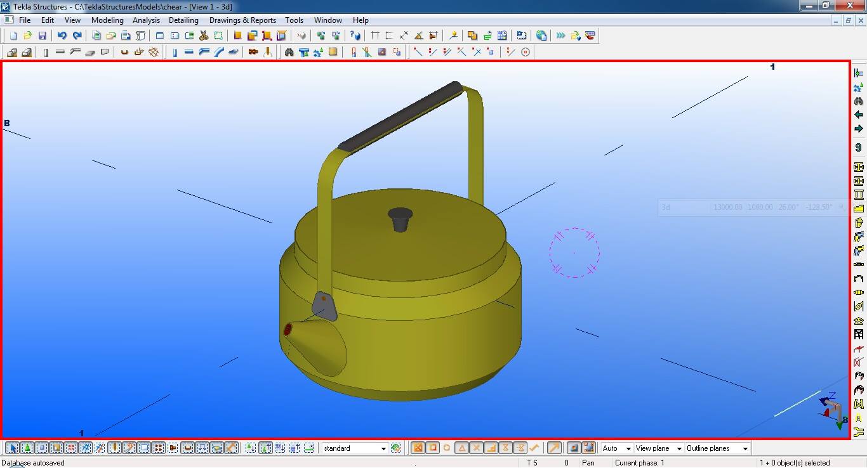Image resolution: width=867 pixels, height=468 pixels.
Task: Click the globe icon in top toolbar
Action: 541,36
